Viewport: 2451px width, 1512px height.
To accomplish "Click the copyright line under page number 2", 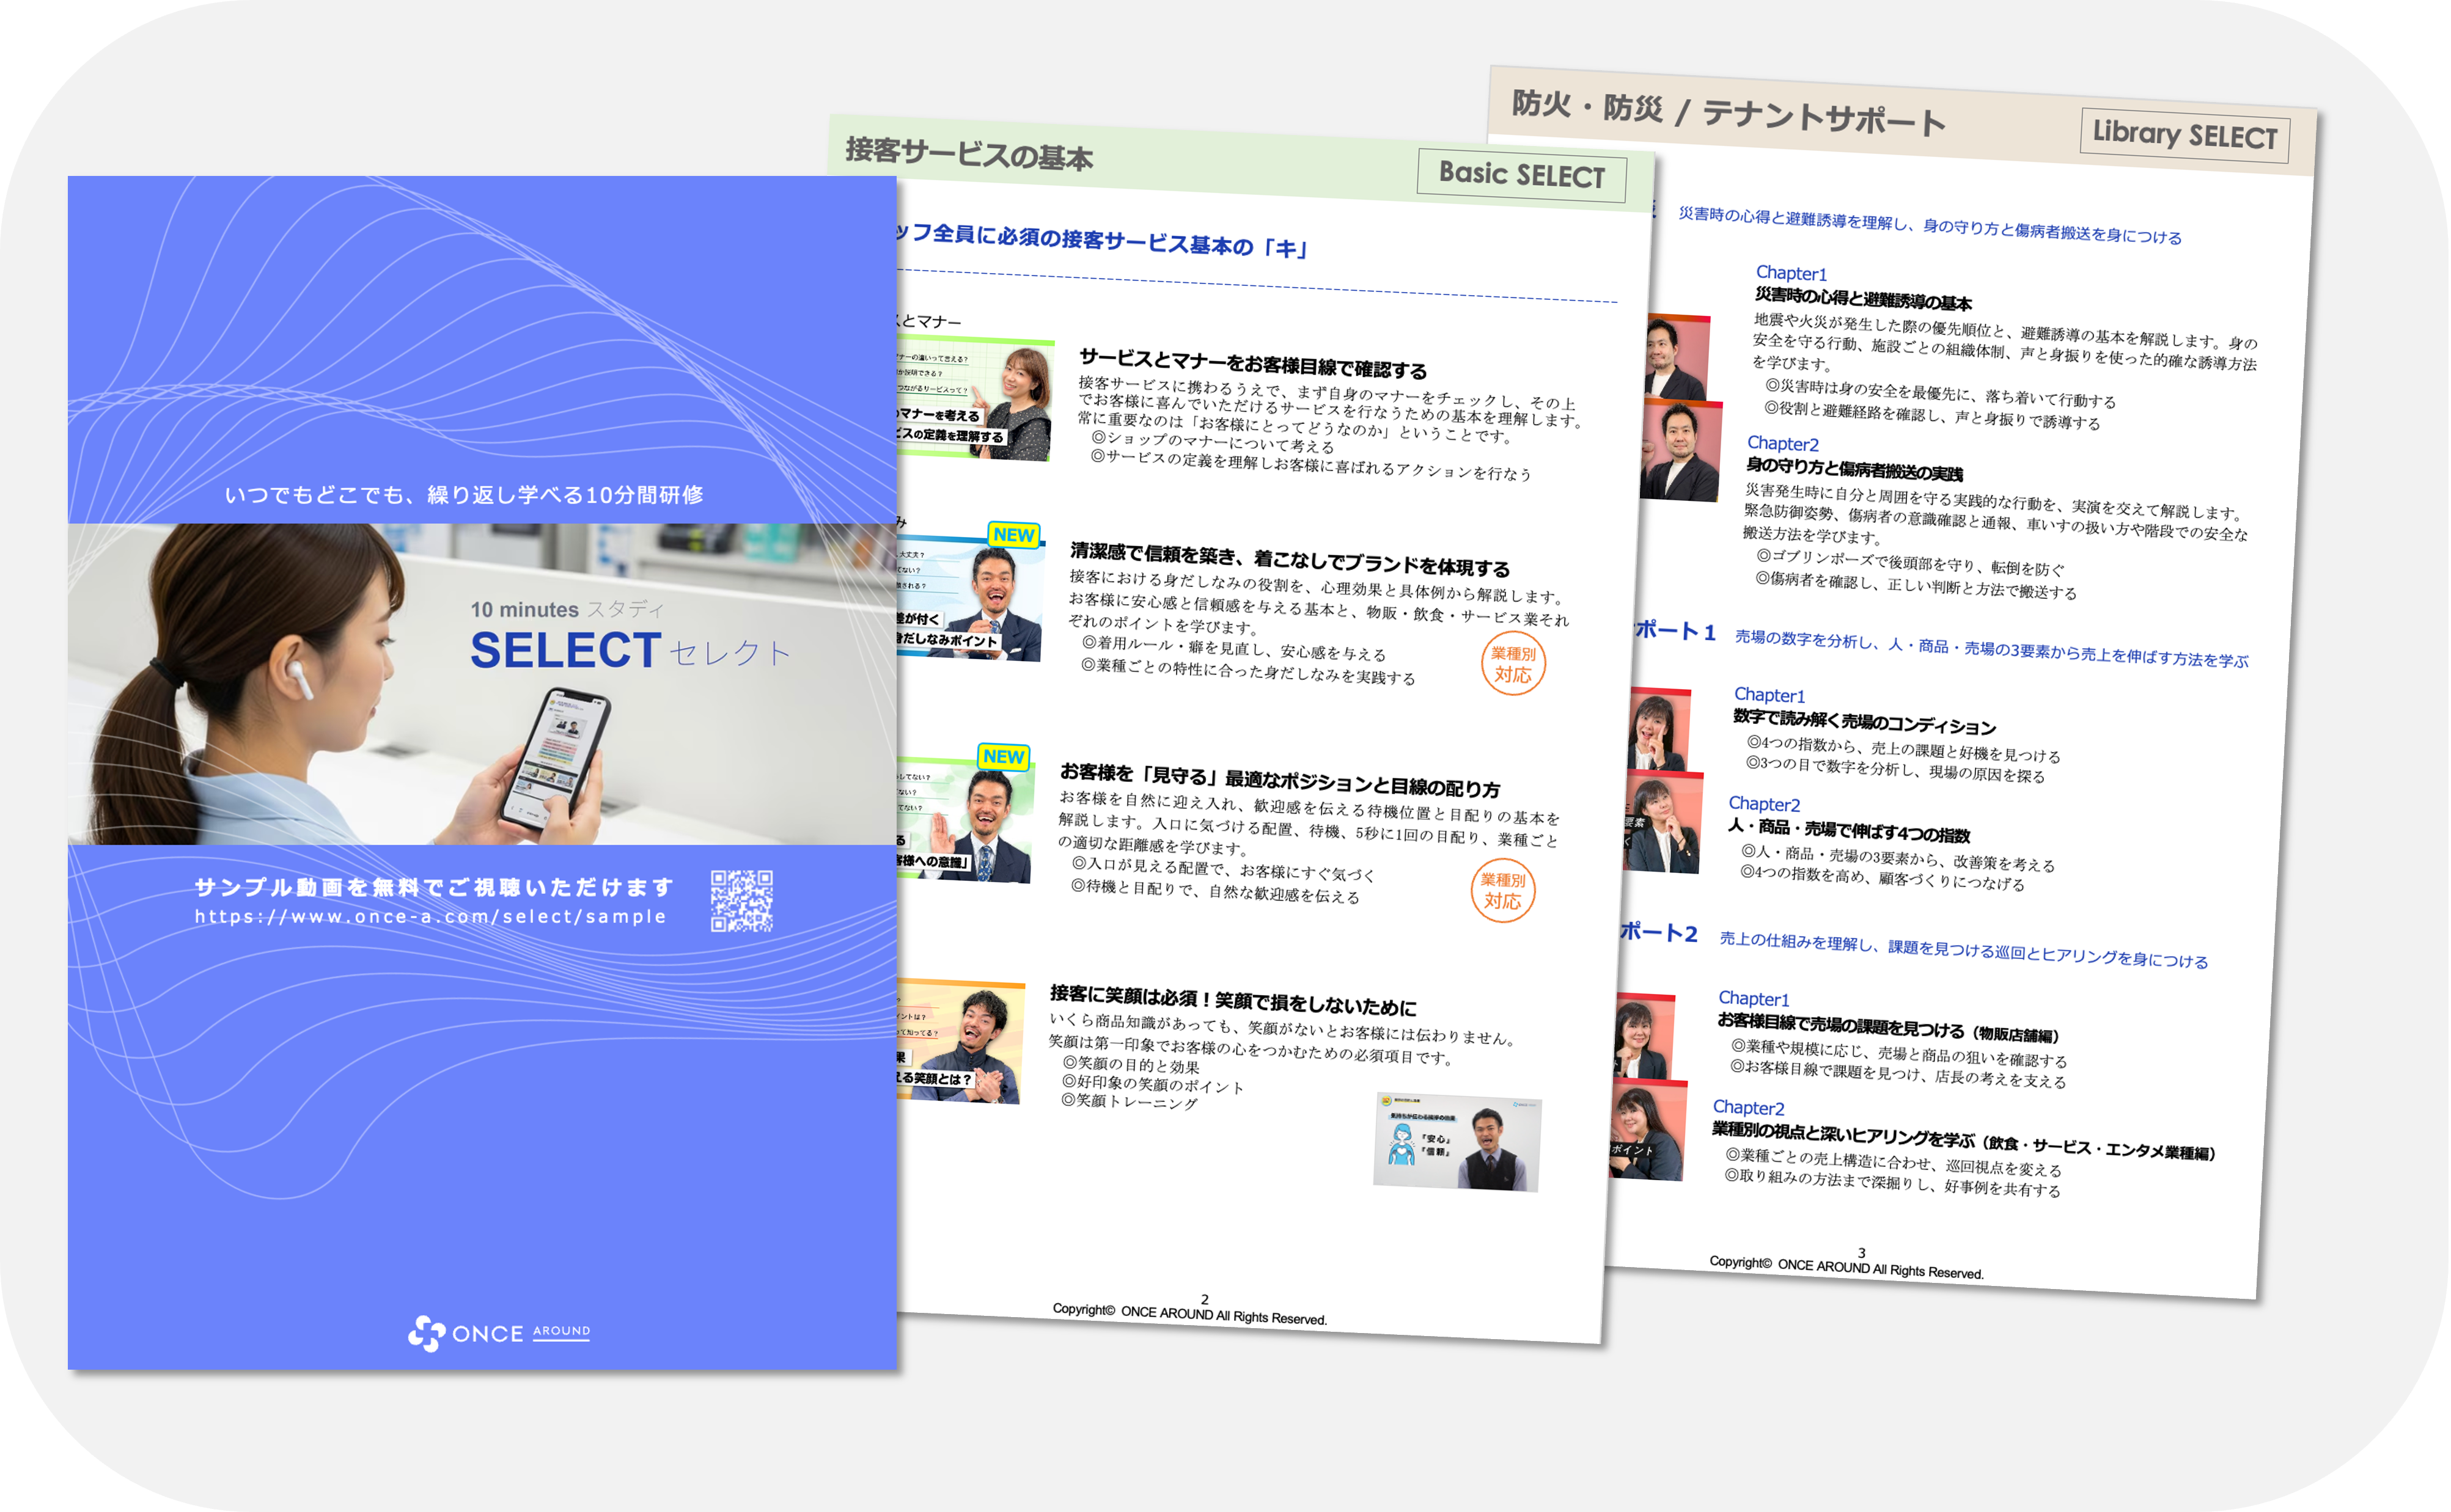I will [x=1189, y=1314].
